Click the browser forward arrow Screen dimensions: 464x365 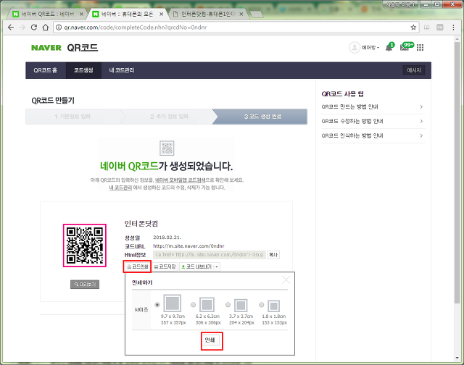tap(22, 28)
